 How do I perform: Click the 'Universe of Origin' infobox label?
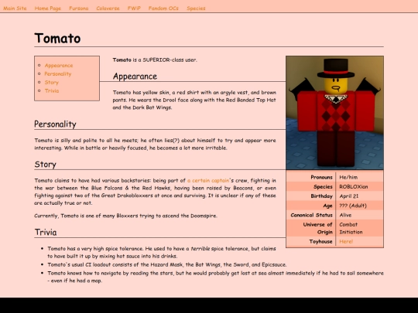[318, 228]
